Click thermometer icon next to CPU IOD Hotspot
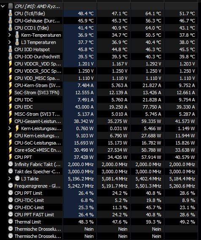 click(x=10, y=49)
